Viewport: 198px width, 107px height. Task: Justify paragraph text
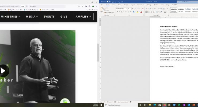point(154,12)
